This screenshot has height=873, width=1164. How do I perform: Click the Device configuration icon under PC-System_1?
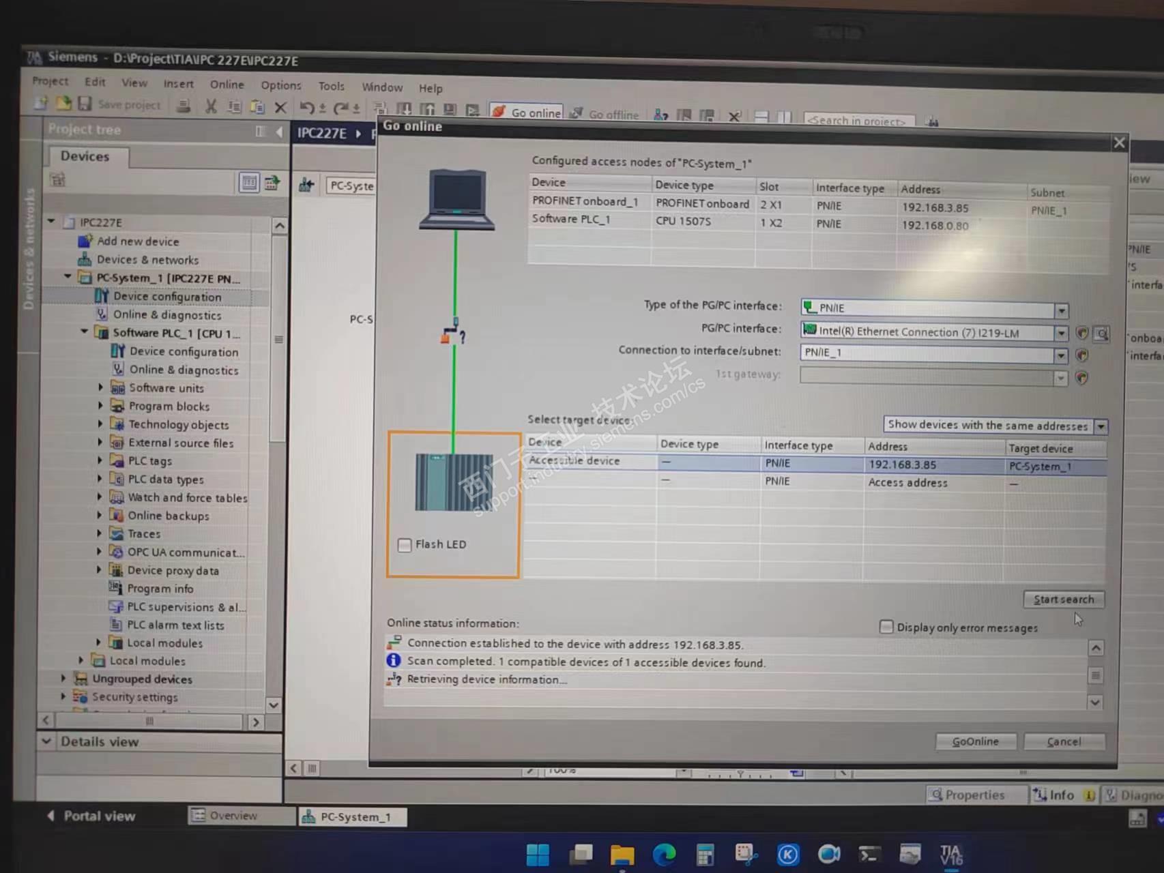(102, 296)
